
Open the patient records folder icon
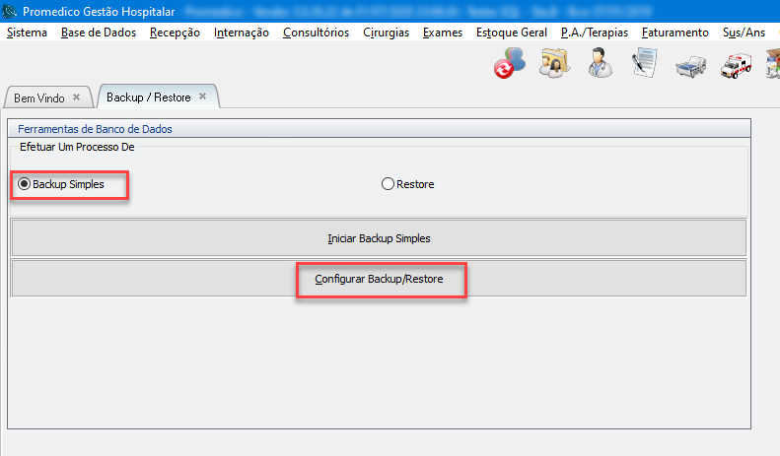(555, 66)
